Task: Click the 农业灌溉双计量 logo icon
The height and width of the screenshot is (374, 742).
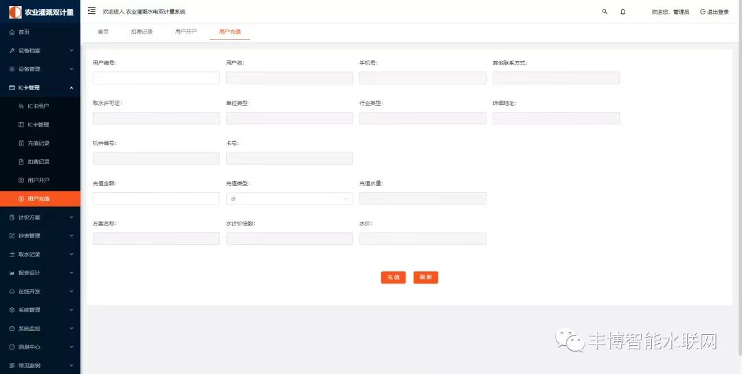Action: (x=15, y=12)
